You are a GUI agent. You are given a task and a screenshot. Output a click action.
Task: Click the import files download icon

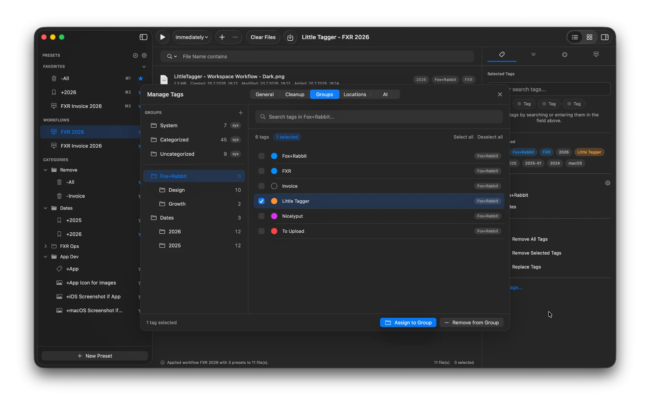(x=290, y=37)
